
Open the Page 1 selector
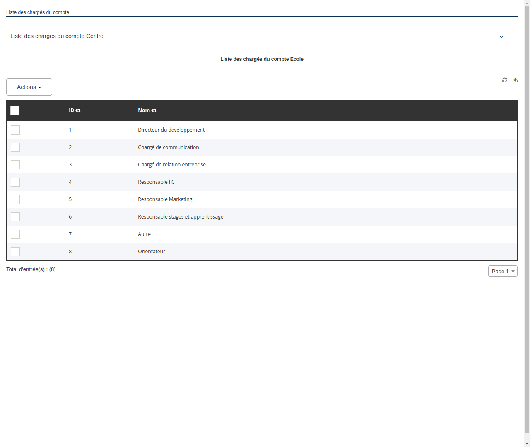[x=502, y=271]
